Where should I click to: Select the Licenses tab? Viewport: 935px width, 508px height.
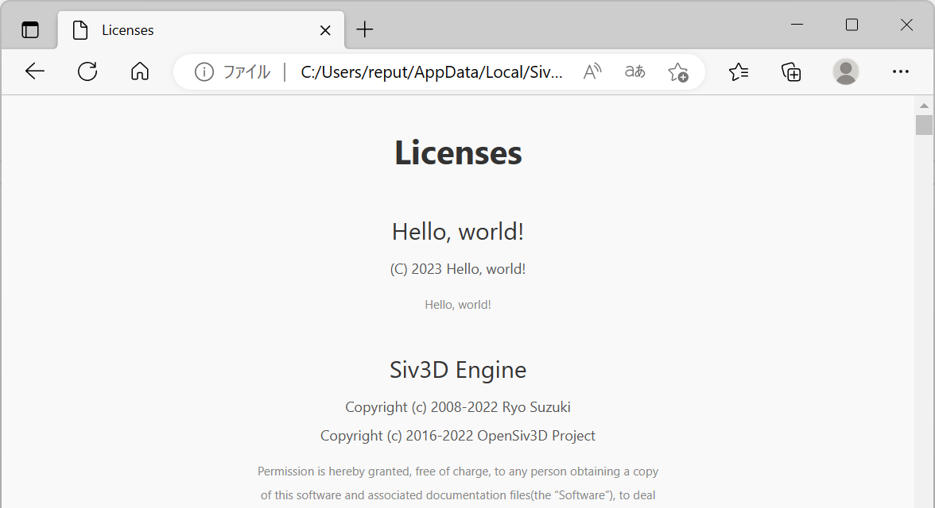pyautogui.click(x=201, y=30)
